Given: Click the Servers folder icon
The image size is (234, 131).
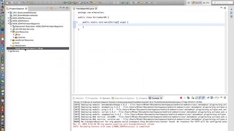Looking at the screenshot, I should pos(11,51).
